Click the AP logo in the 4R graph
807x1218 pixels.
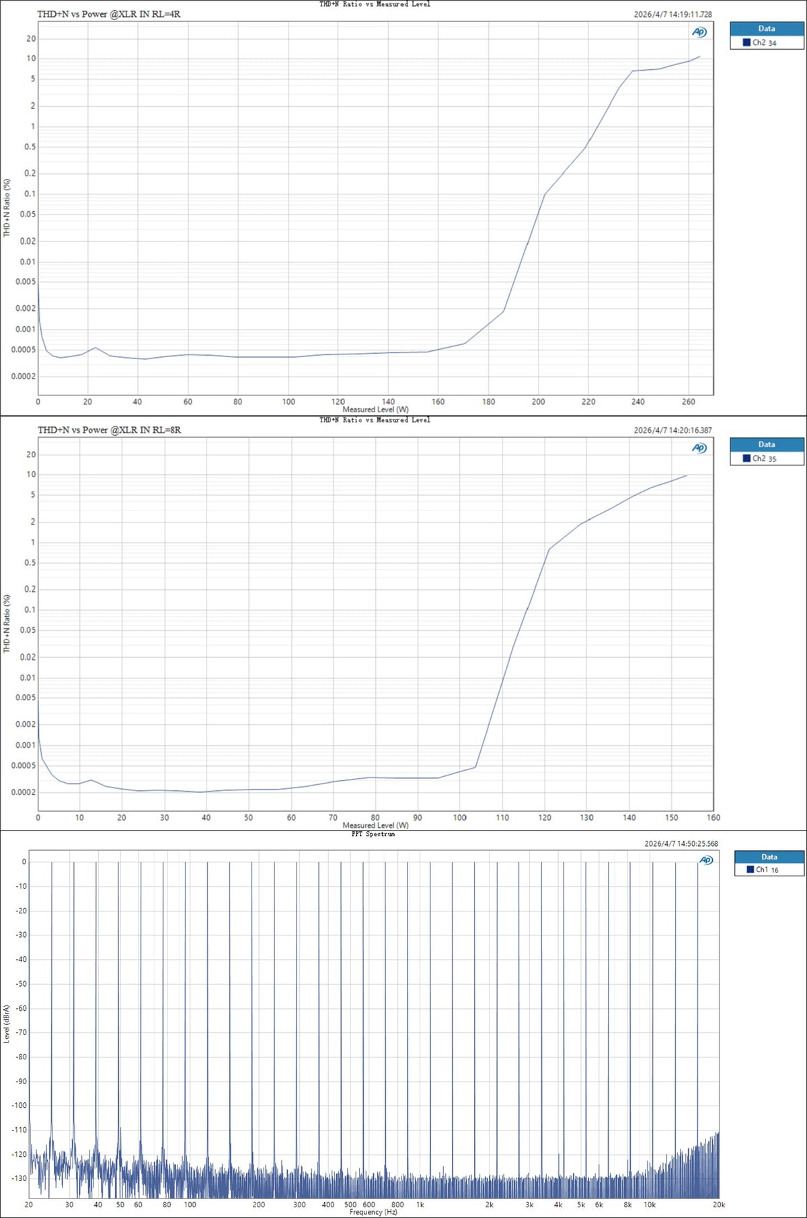(x=699, y=32)
